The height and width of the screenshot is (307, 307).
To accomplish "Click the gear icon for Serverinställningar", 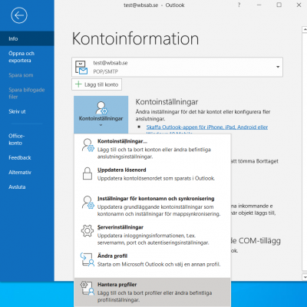I will 87,231.
